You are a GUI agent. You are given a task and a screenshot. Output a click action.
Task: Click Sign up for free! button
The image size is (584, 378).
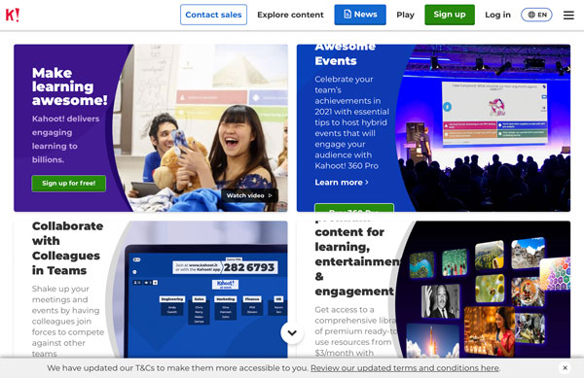68,184
